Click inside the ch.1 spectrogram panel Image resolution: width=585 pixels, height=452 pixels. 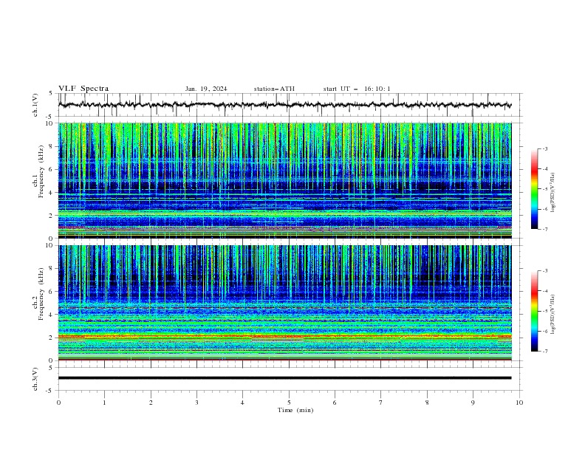[x=284, y=180]
